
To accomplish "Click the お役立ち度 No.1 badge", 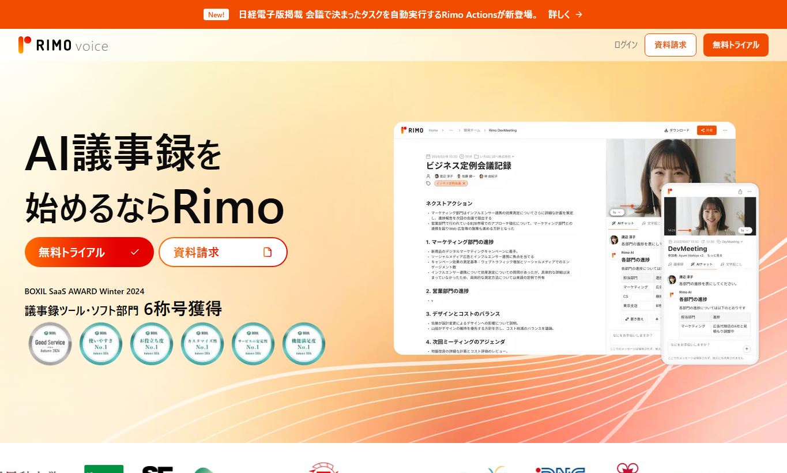I will pos(152,344).
